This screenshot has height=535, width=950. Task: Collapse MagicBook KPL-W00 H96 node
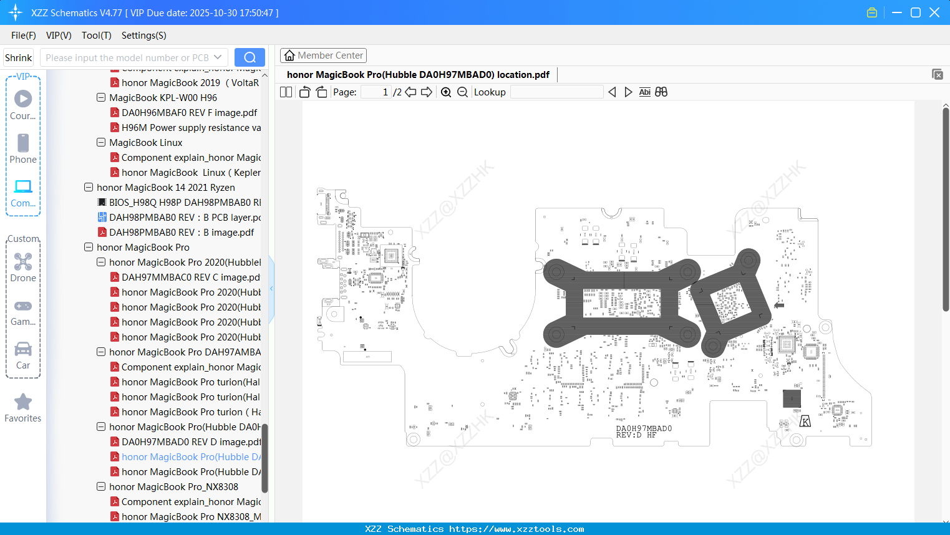click(101, 97)
